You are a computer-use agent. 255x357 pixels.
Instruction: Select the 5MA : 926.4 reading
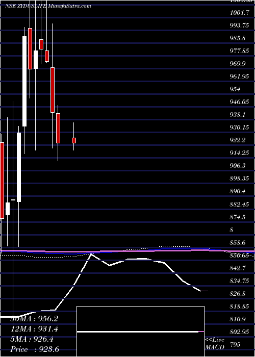tap(32, 339)
